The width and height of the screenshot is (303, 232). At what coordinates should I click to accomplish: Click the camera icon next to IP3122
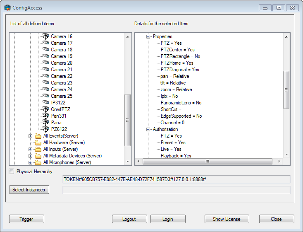click(46, 103)
